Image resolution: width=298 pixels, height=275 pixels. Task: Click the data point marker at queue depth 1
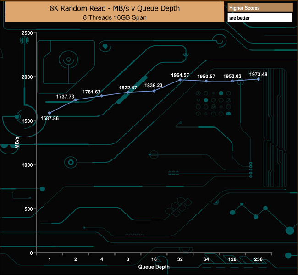tap(50, 113)
